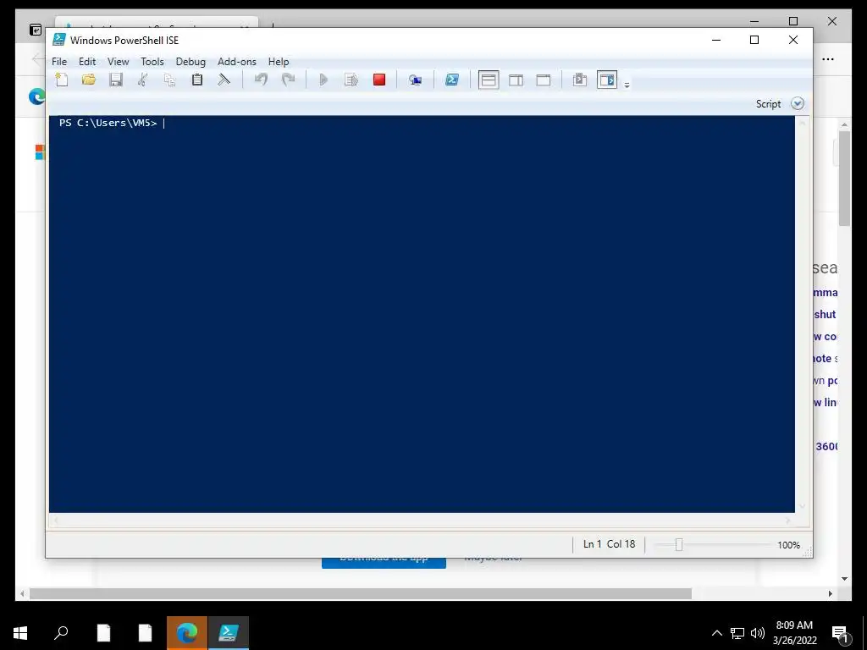Open the Debug menu
Image resolution: width=867 pixels, height=650 pixels.
pyautogui.click(x=191, y=61)
